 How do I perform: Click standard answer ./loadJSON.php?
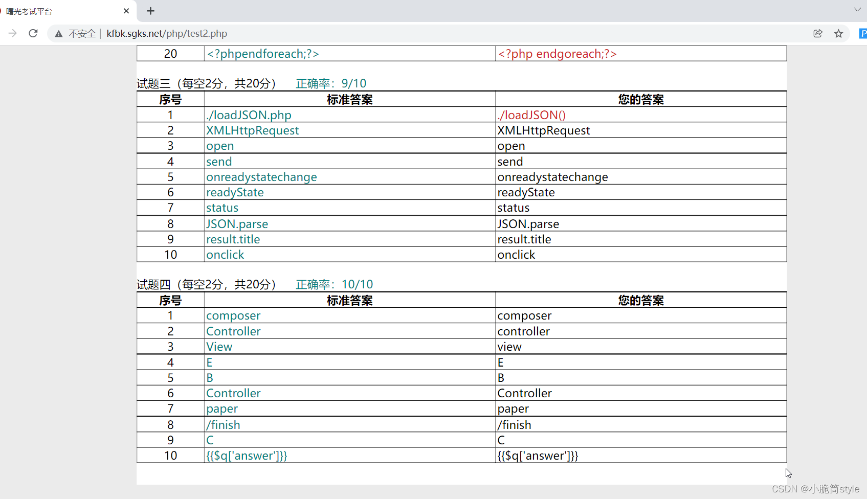coord(249,115)
